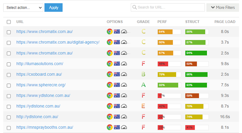Click the Australia flag in the mnspraybooths.com.au row
Viewport: 242px width, 133px height.
(x=117, y=127)
